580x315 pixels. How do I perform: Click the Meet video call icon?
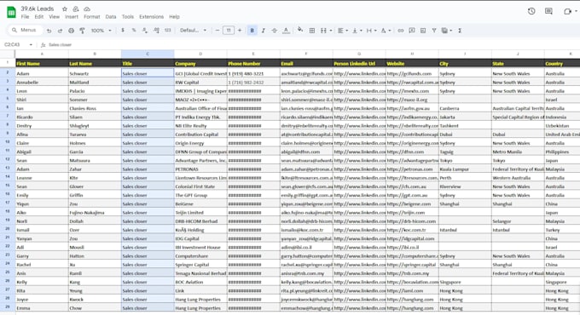pyautogui.click(x=567, y=11)
